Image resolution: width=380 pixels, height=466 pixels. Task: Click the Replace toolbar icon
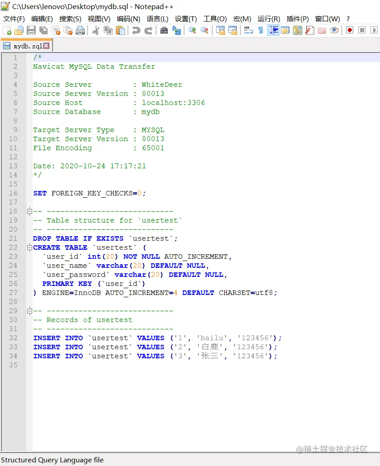pos(177,30)
